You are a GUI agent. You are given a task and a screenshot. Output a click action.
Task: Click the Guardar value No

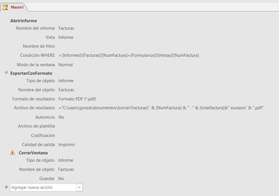(61, 178)
